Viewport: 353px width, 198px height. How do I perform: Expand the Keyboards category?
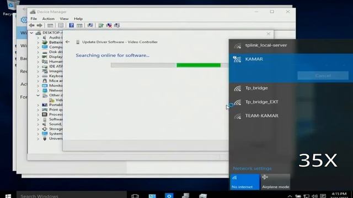tap(38, 76)
